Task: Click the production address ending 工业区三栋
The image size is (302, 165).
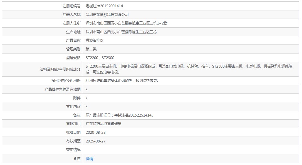Action: pos(121,32)
